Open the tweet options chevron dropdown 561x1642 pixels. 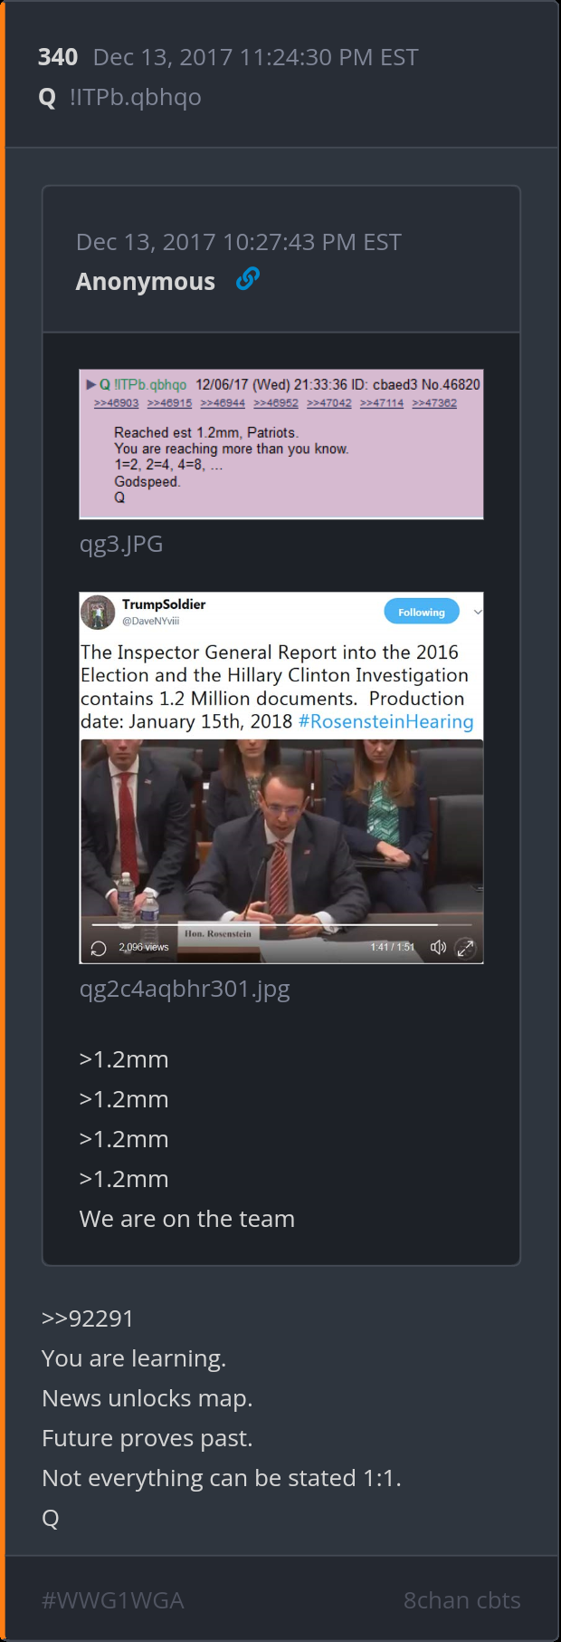(x=478, y=612)
